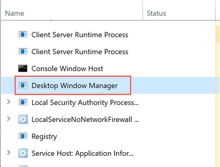Select the LocalServiceNoNetworkFirewall entry text
Screen dimensions: 220x167
point(85,120)
